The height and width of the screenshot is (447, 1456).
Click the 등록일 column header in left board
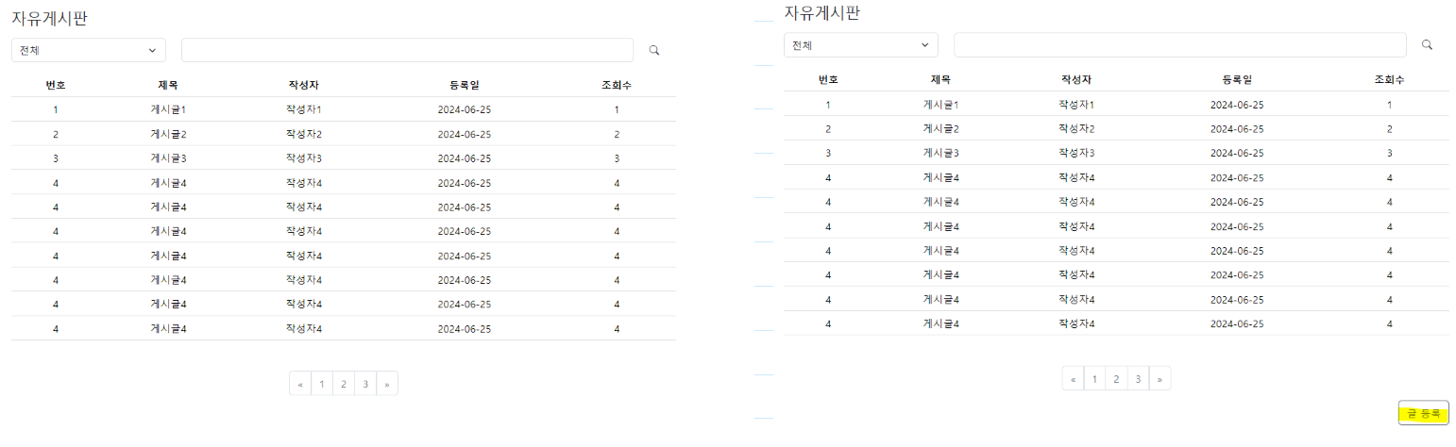(x=465, y=85)
